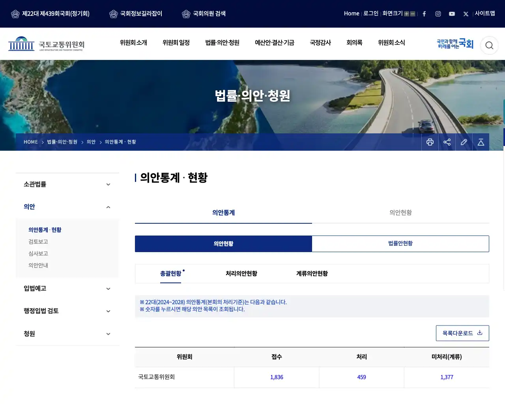Decrease screen size with minus icon

[x=413, y=14]
